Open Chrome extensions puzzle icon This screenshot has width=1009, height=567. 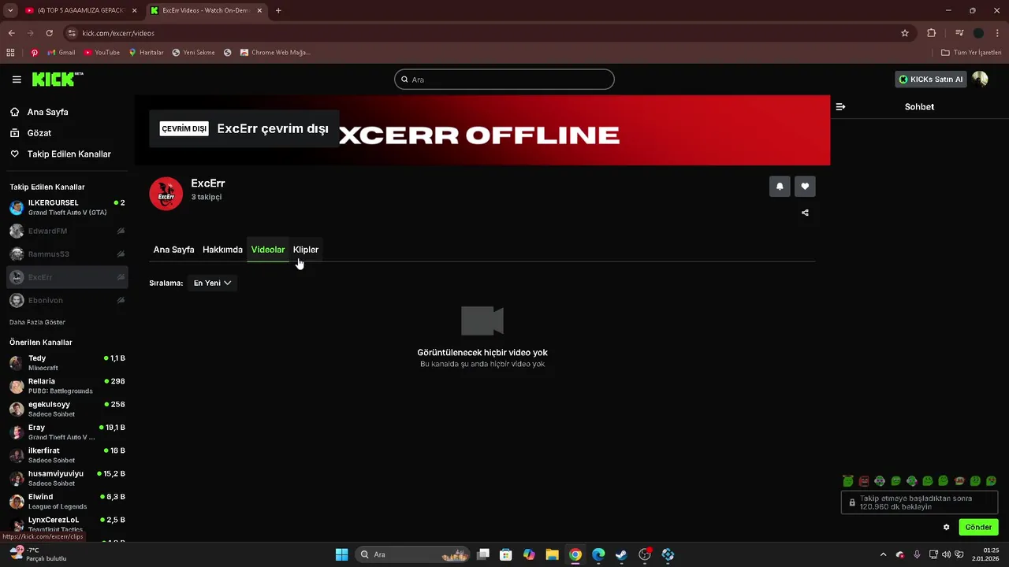tap(932, 33)
